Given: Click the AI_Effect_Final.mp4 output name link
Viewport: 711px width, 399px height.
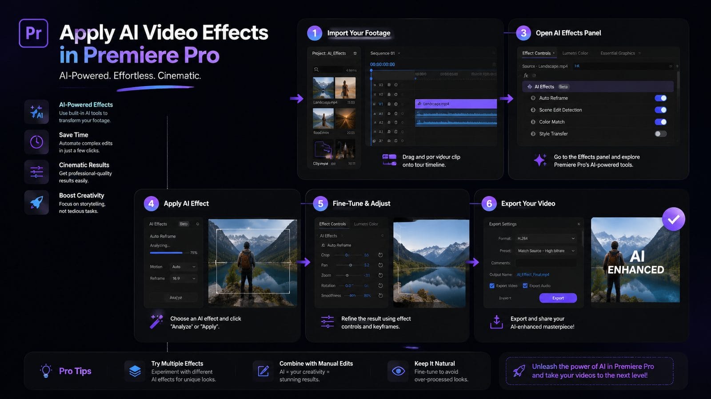Looking at the screenshot, I should 533,274.
